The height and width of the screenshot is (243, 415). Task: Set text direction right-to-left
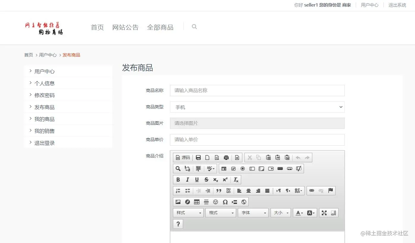(288, 191)
